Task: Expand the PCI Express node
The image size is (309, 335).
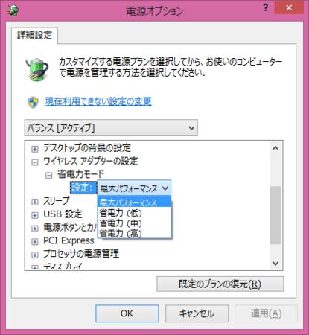Action: (35, 242)
